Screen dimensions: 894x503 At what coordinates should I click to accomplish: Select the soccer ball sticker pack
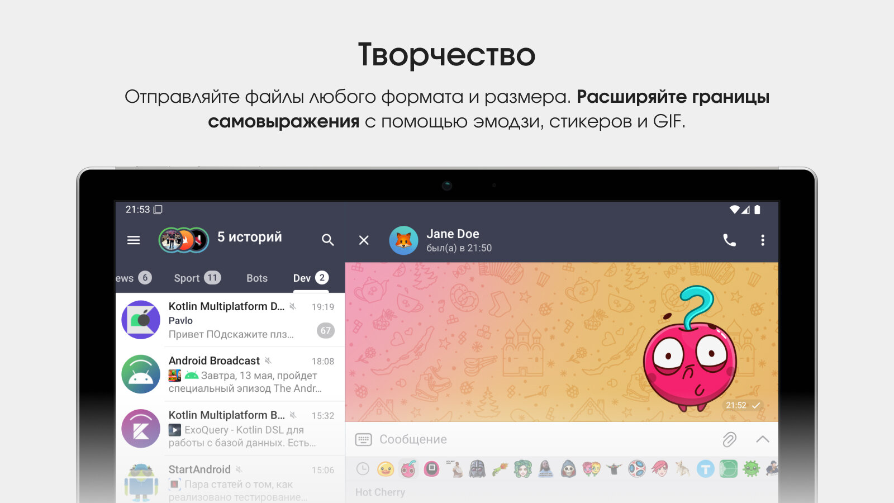click(x=637, y=469)
